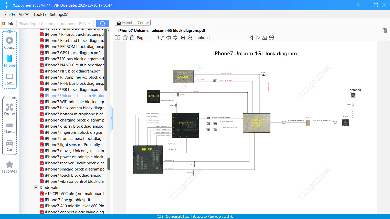Viewport: 390px width, 219px height.
Task: Open iPhone7 bottom microphone block diagram
Action: [x=72, y=114]
